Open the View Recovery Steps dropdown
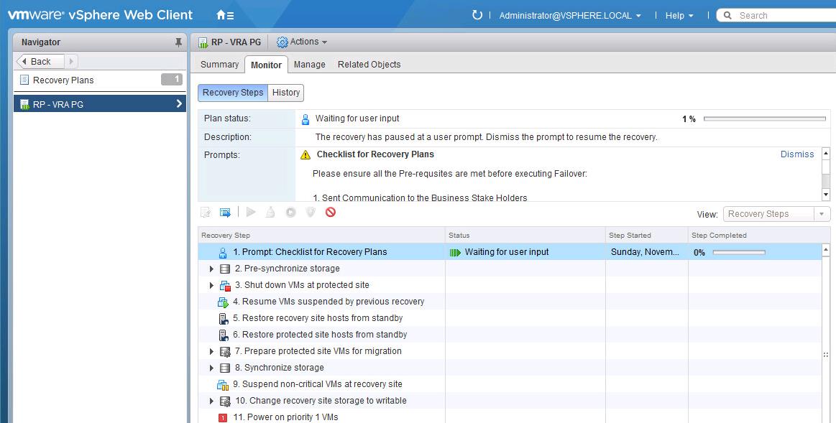 coord(776,214)
